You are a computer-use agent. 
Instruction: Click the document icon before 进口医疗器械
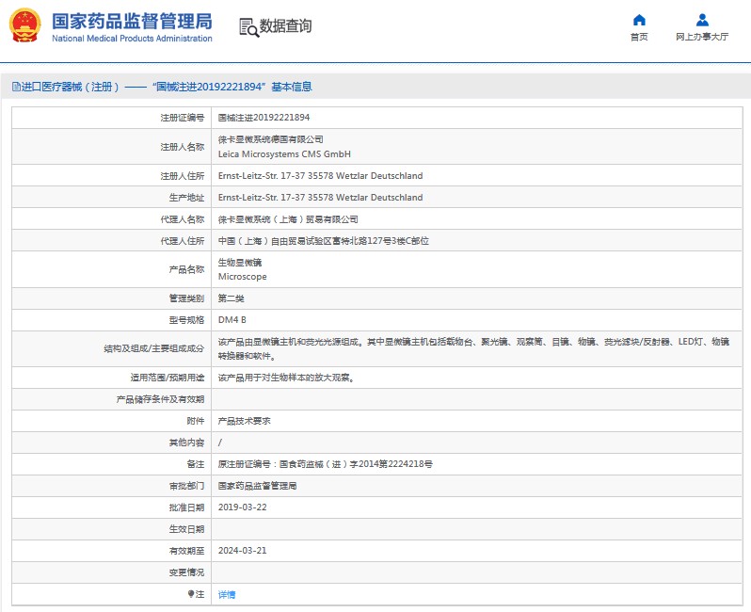[16, 87]
